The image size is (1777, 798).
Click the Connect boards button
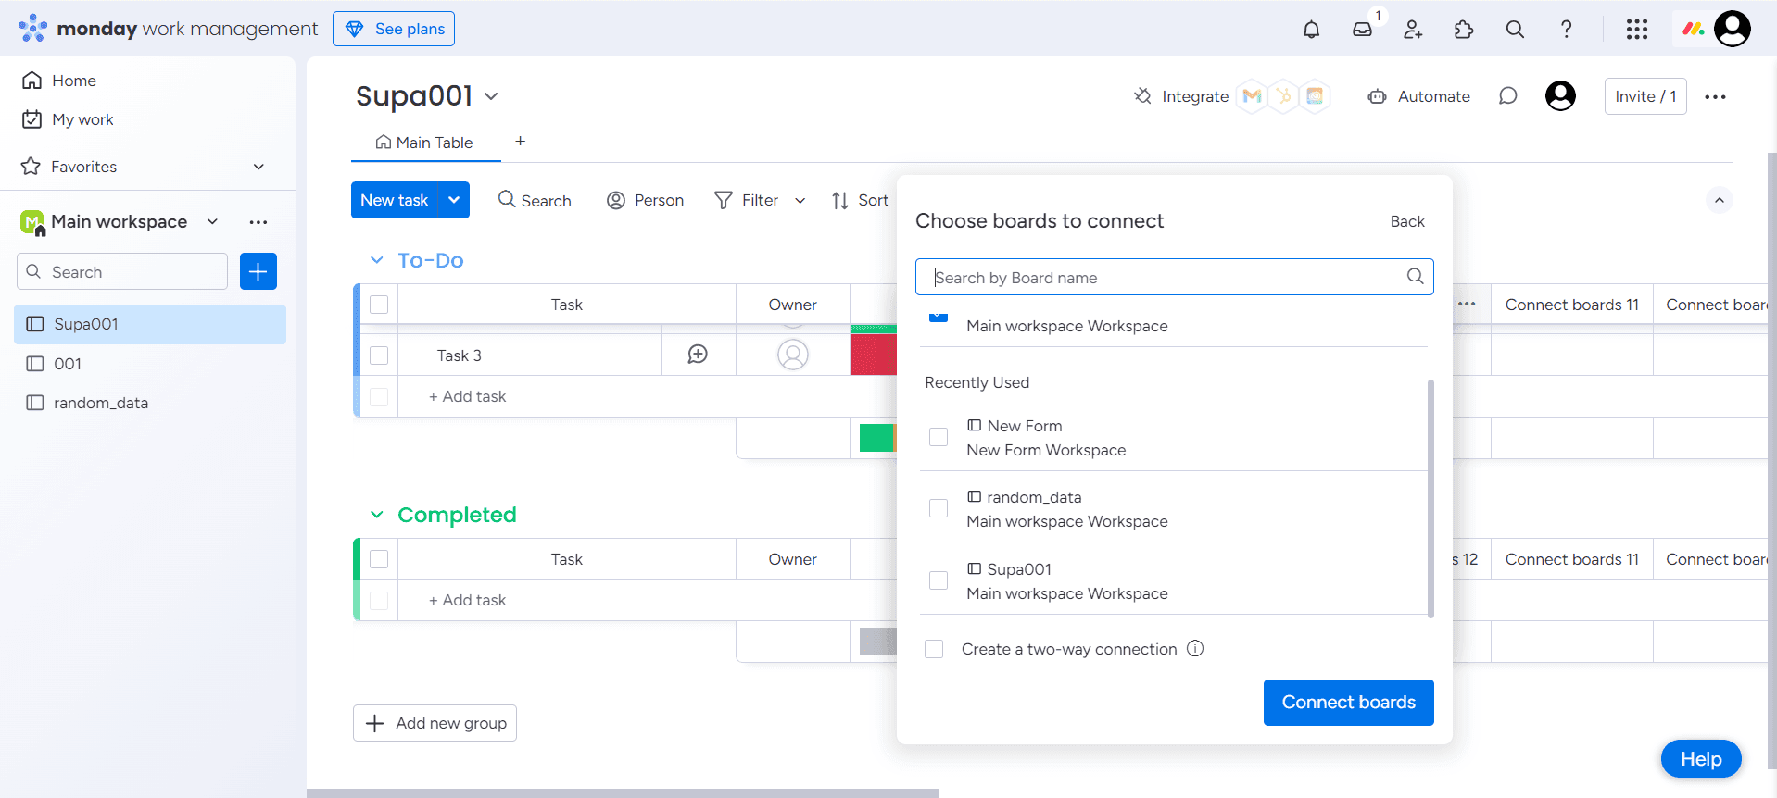pyautogui.click(x=1348, y=703)
